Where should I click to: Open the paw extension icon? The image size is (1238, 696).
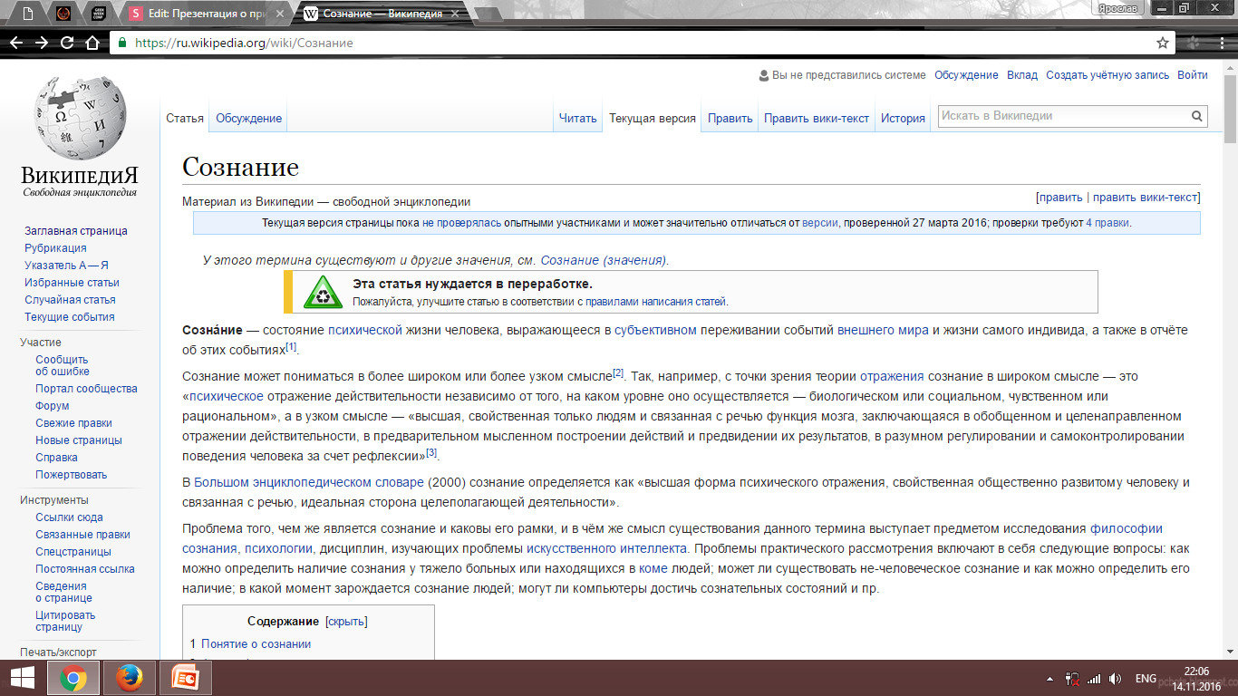pyautogui.click(x=1194, y=43)
